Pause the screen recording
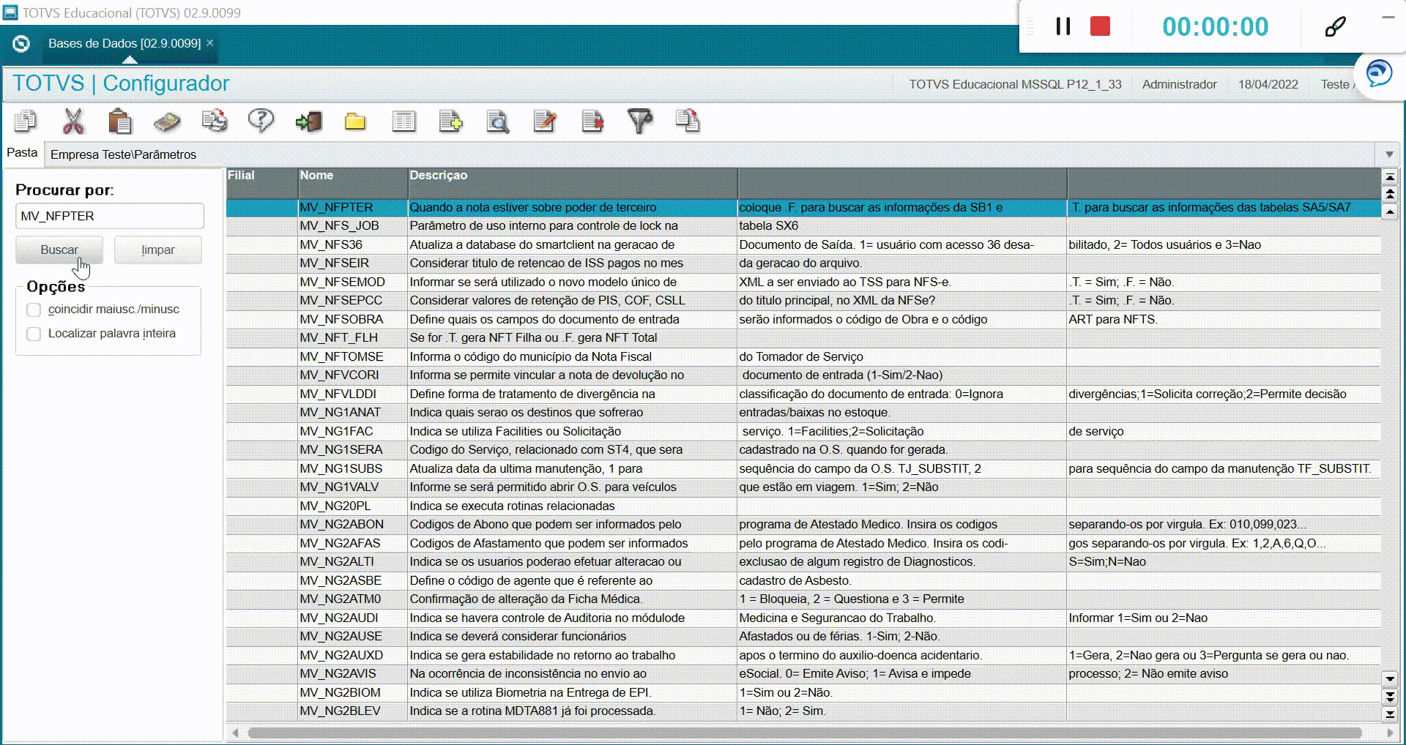 pos(1063,26)
